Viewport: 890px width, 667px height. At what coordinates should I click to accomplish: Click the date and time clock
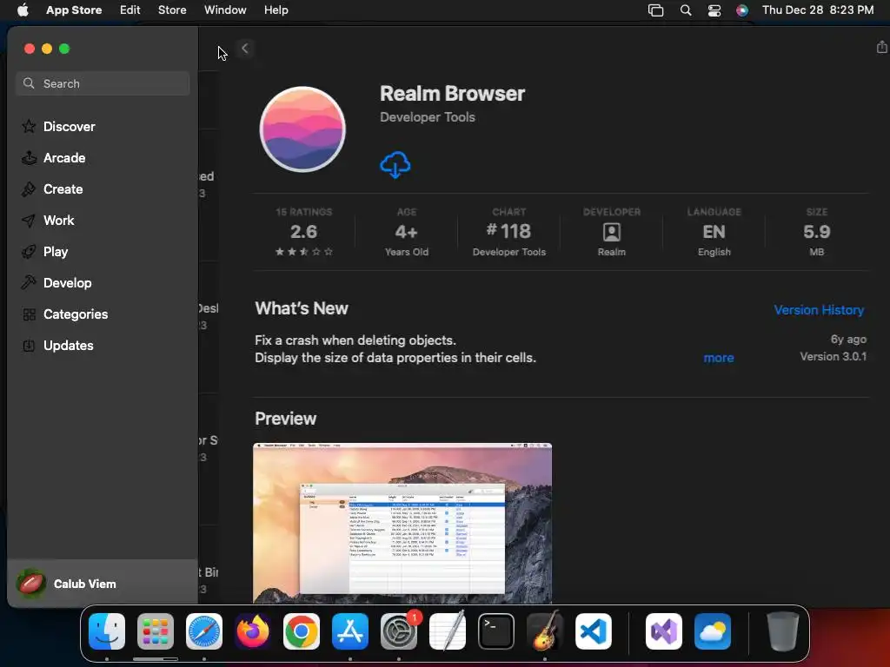[818, 10]
